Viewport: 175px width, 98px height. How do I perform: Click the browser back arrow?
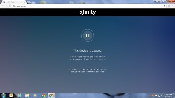(x=2, y=6)
